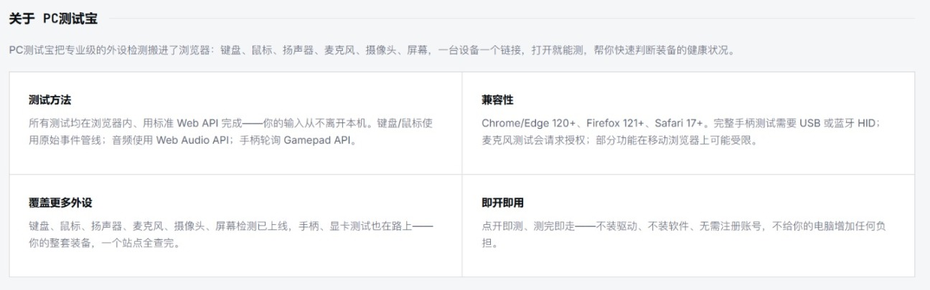Viewport: 930px width, 290px height.
Task: Select the '兼容性' card title
Action: coord(497,100)
